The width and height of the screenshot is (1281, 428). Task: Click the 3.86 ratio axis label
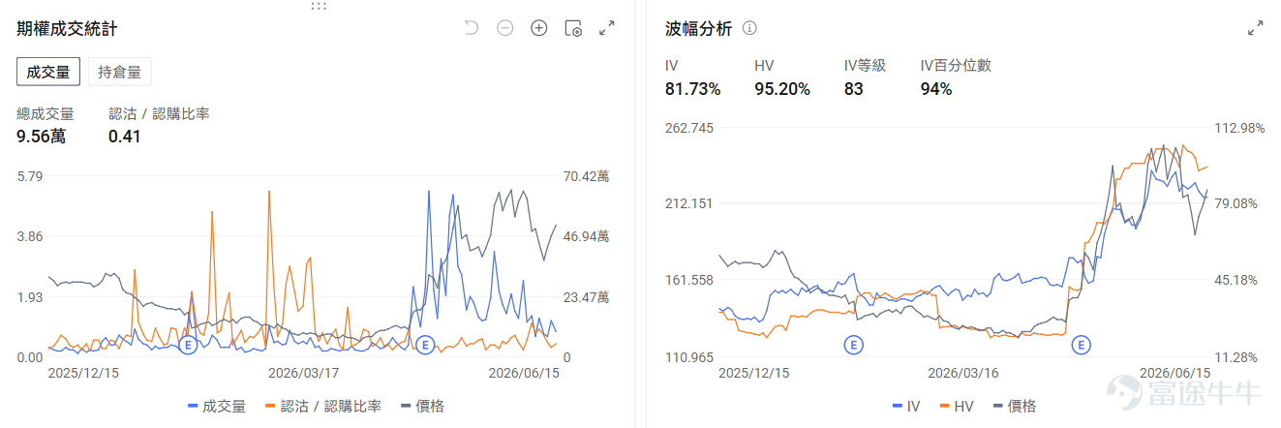pos(30,236)
